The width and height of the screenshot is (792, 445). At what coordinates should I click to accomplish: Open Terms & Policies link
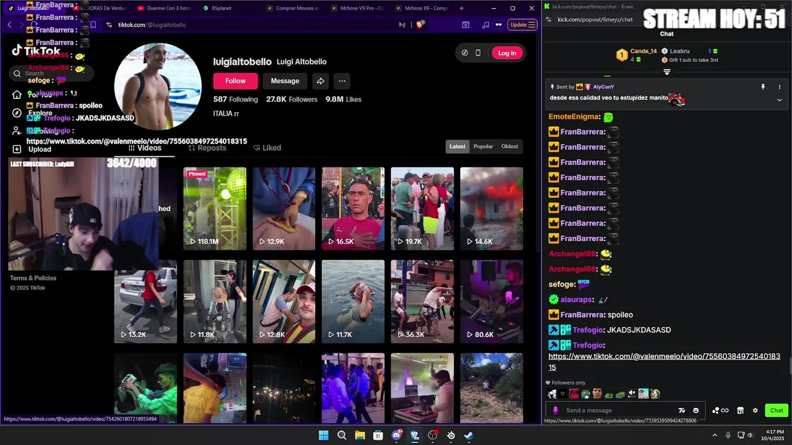click(33, 278)
